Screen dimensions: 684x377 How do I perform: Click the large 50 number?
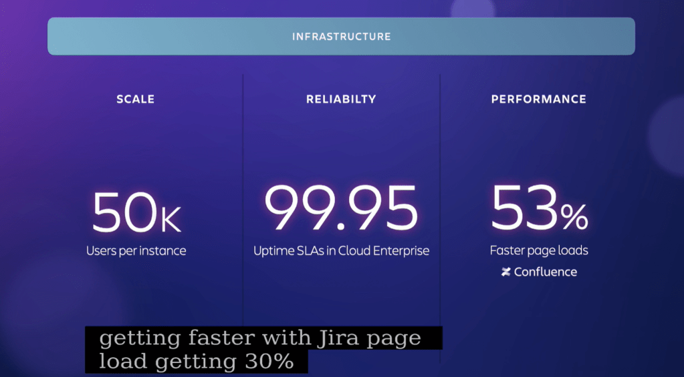pyautogui.click(x=124, y=212)
